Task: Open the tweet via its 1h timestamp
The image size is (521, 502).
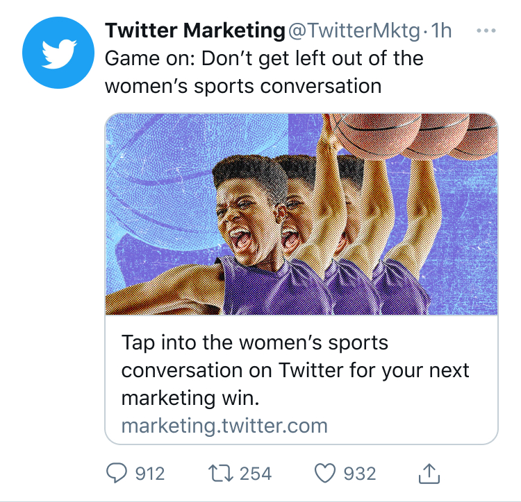Action: pos(441,31)
